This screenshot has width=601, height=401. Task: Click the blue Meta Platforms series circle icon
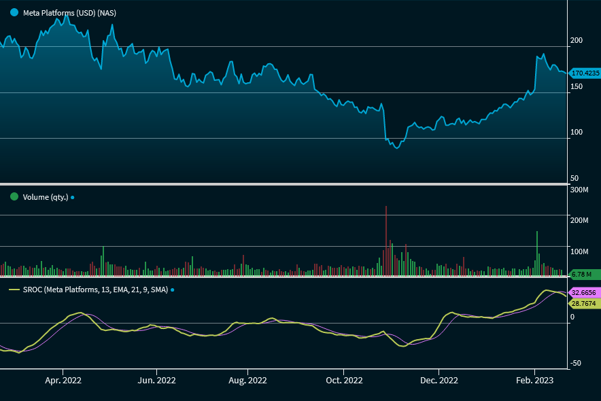[x=14, y=13]
